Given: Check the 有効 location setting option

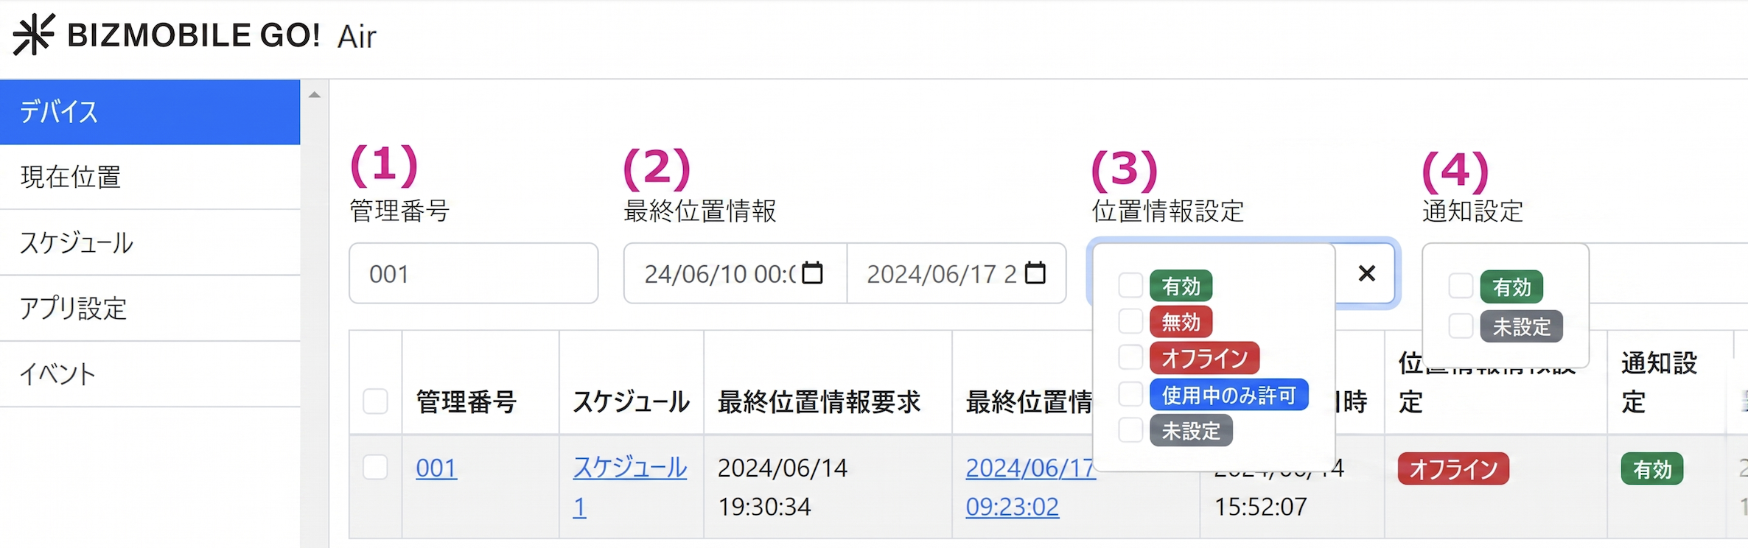Looking at the screenshot, I should pyautogui.click(x=1130, y=285).
